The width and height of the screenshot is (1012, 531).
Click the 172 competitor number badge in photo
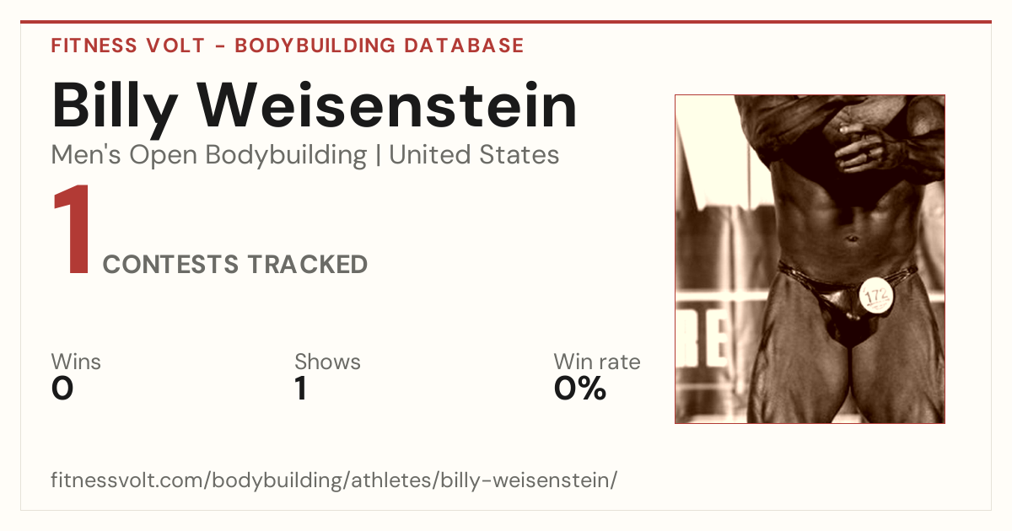pyautogui.click(x=876, y=296)
